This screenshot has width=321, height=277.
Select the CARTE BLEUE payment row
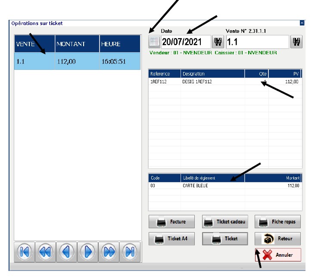click(225, 186)
